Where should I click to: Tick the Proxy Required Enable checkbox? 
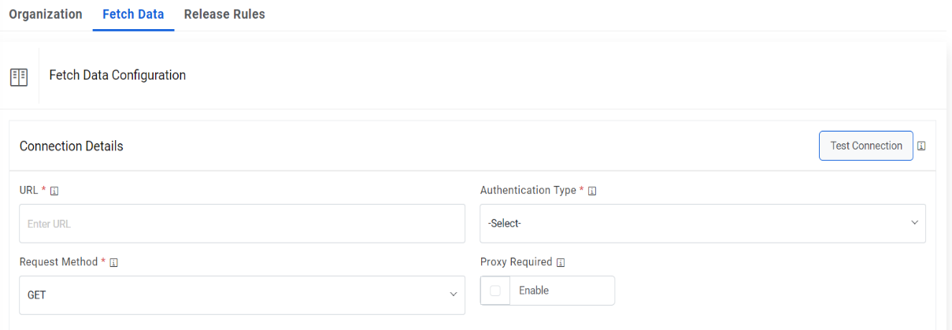(x=495, y=291)
